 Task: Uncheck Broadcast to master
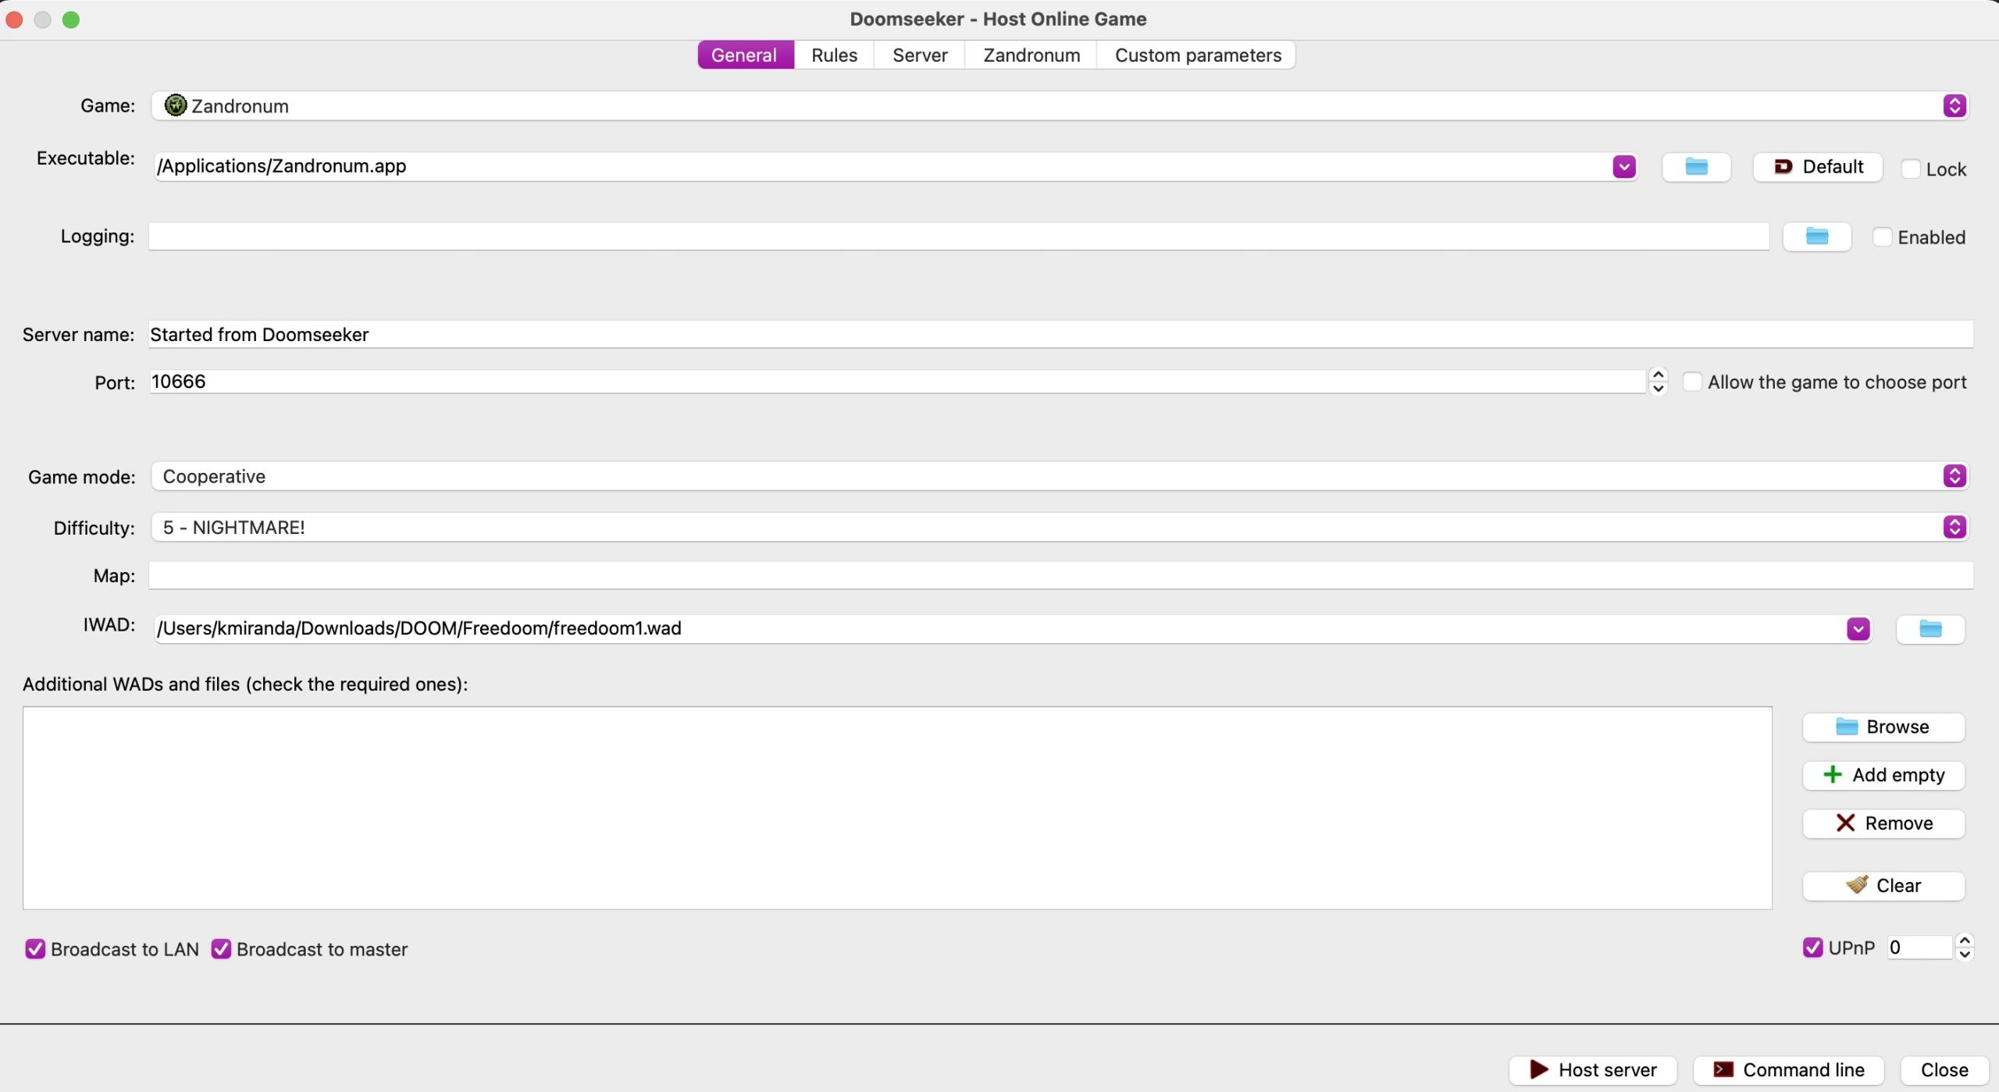pos(221,949)
